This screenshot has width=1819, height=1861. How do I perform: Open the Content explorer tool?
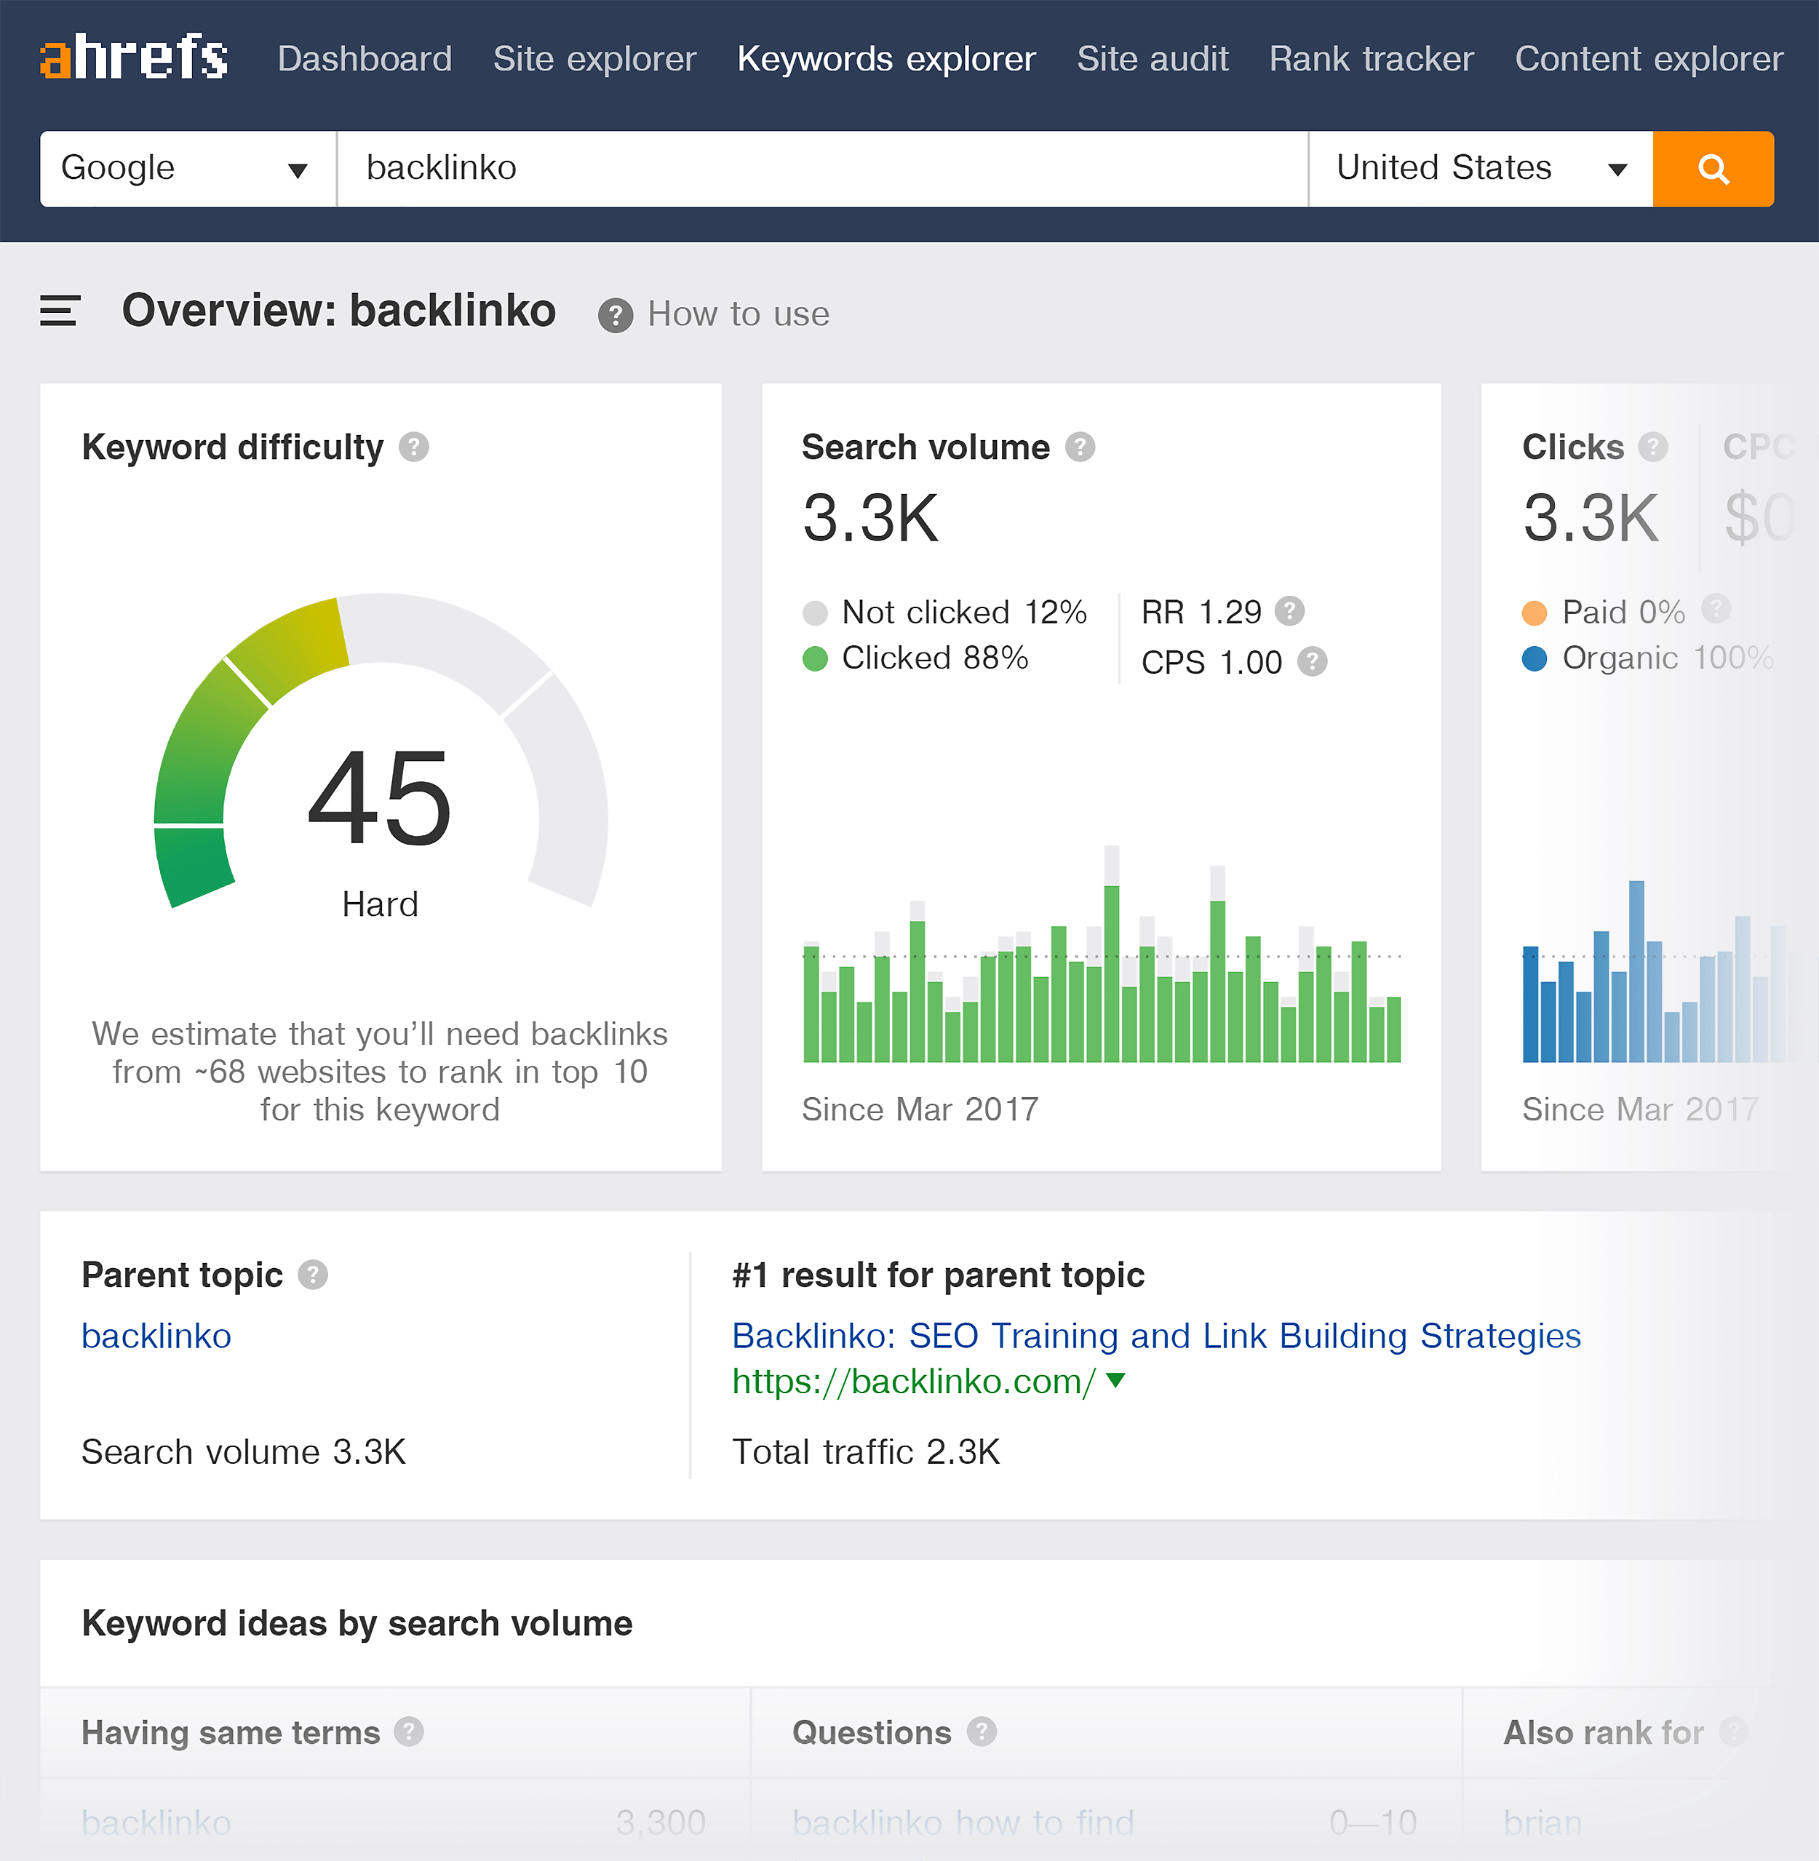coord(1646,60)
